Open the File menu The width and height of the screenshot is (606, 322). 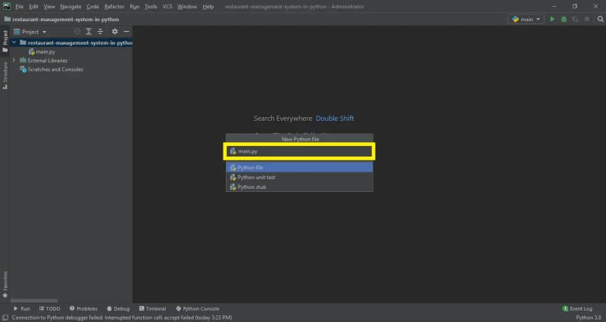point(20,7)
